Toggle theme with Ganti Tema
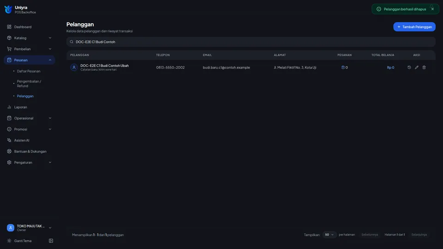The image size is (443, 249). (23, 241)
